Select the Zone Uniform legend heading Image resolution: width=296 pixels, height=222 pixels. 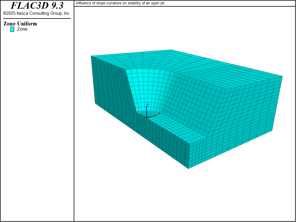pos(20,24)
